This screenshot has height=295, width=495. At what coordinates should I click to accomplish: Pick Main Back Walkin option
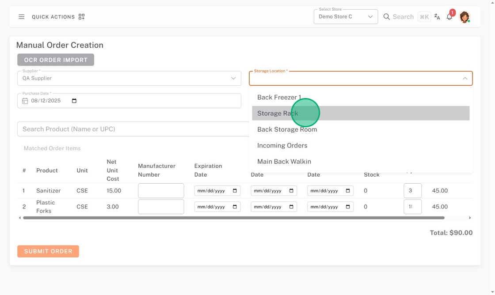tap(284, 162)
